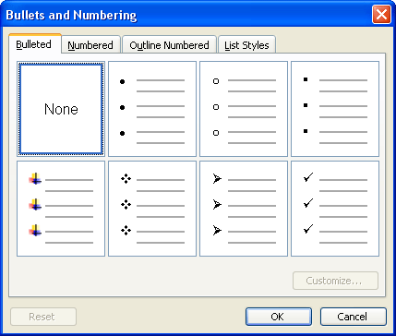
Task: Pick the checkmark bullet style
Action: pyautogui.click(x=335, y=209)
